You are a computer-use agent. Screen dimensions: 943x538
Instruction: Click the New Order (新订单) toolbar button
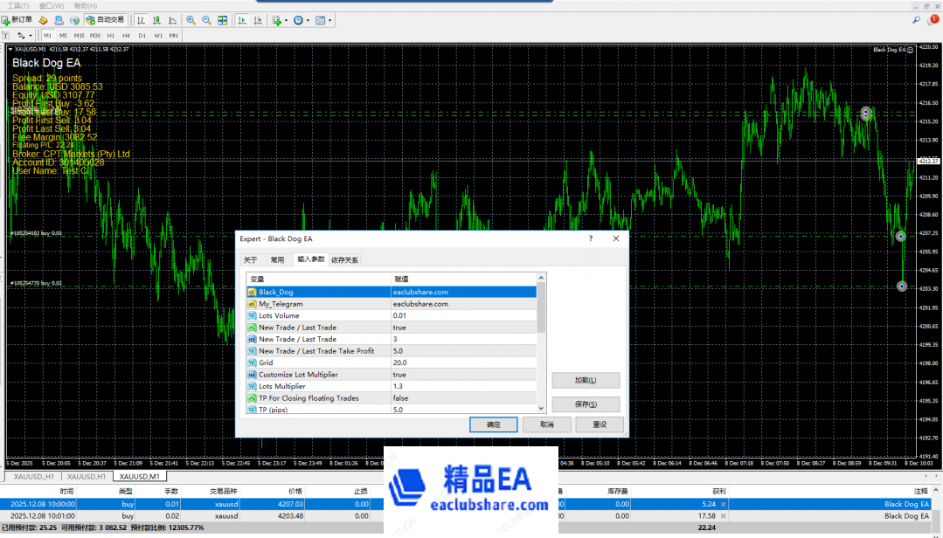pyautogui.click(x=17, y=19)
